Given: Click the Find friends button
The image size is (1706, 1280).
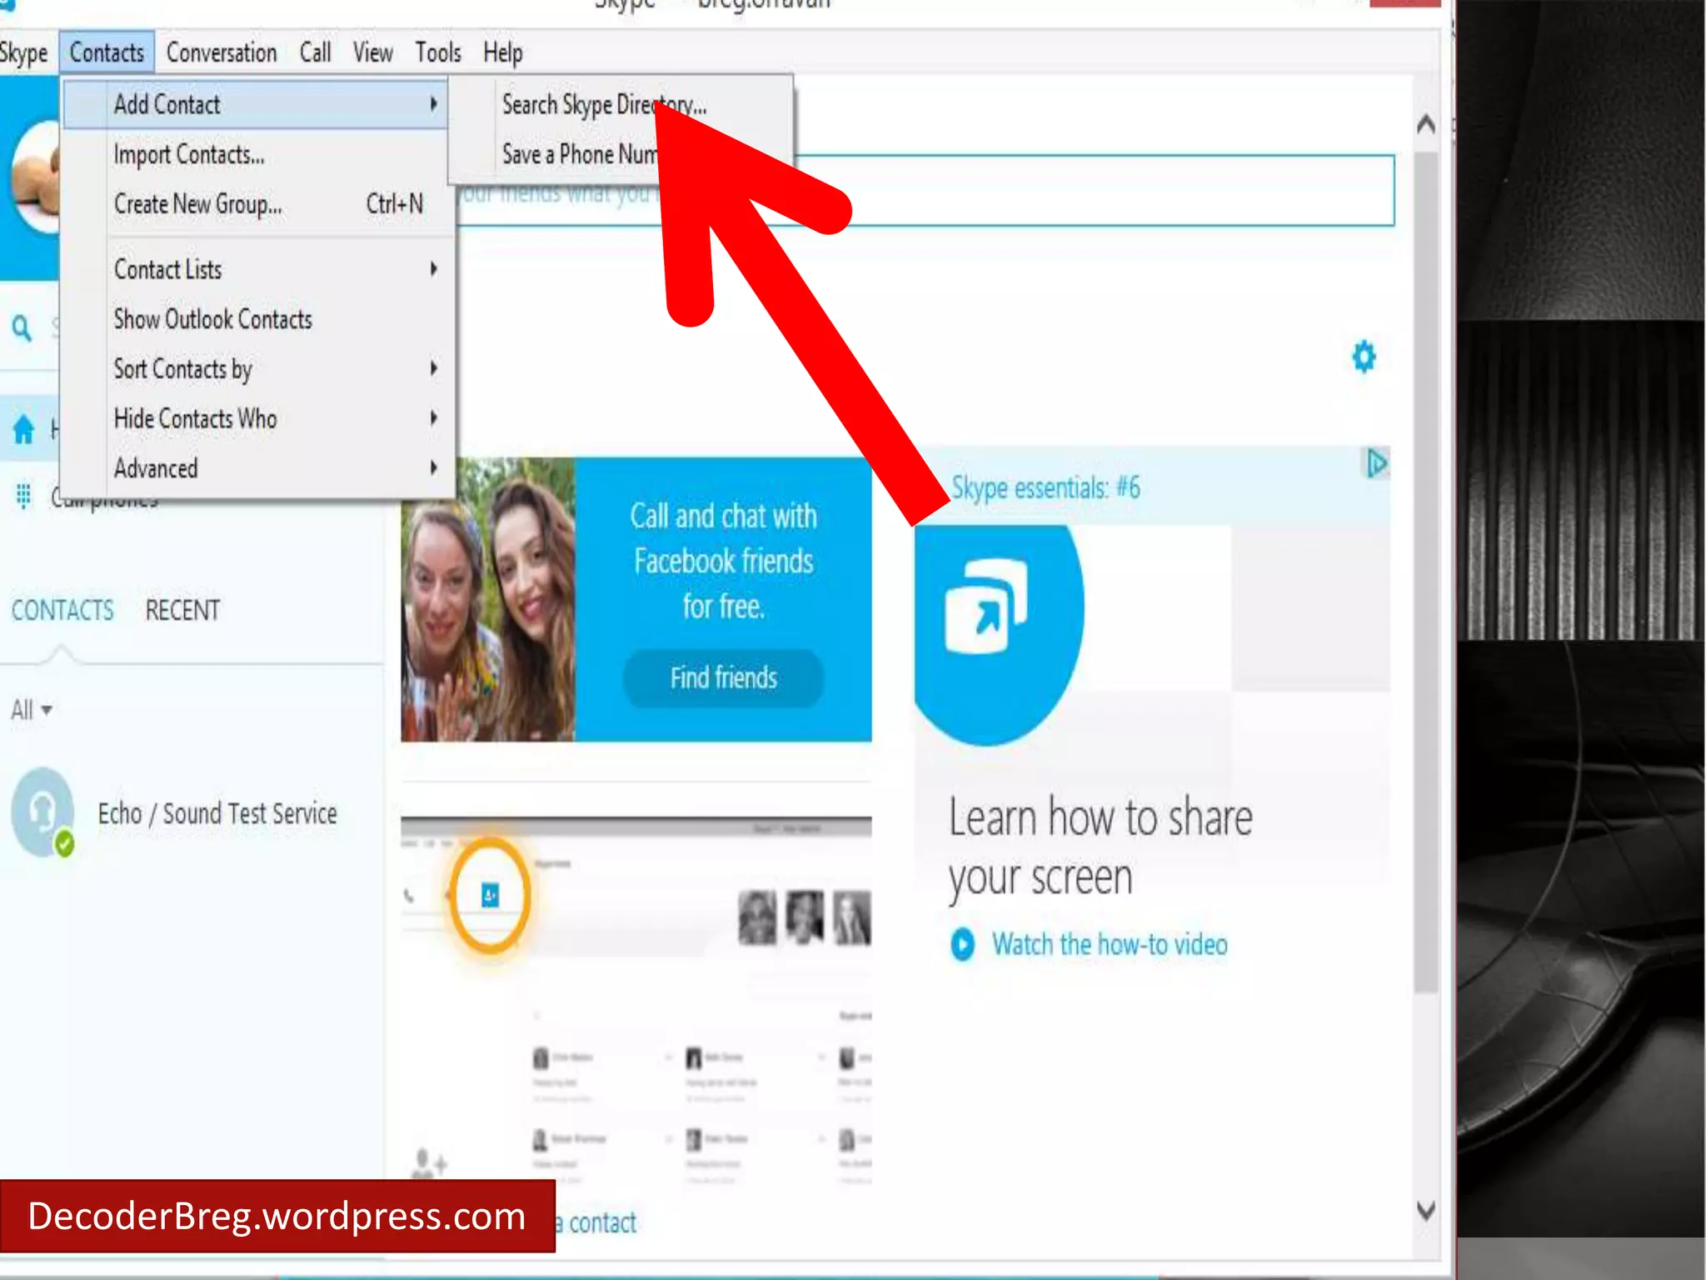Looking at the screenshot, I should (723, 677).
